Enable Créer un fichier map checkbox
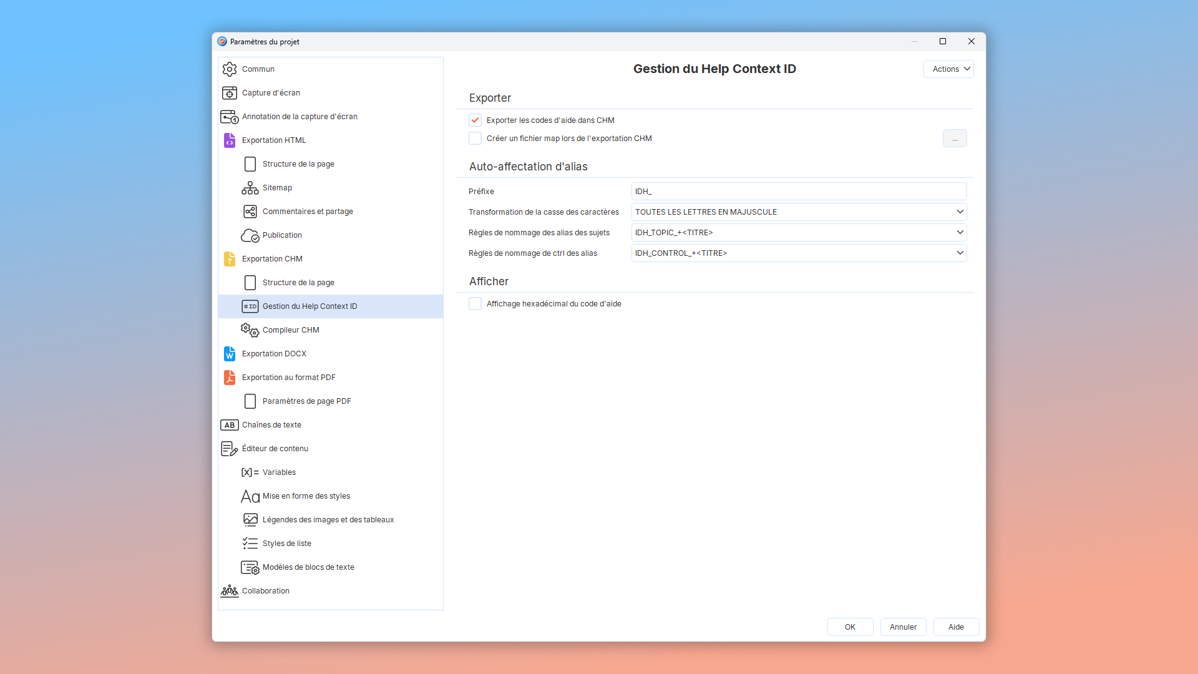This screenshot has height=674, width=1198. tap(475, 139)
